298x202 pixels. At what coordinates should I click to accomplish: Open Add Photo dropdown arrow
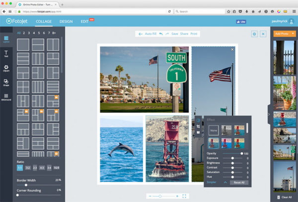[x=293, y=34]
